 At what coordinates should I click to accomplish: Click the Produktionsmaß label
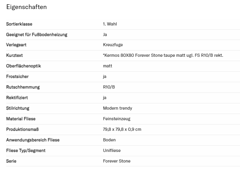[22, 129]
